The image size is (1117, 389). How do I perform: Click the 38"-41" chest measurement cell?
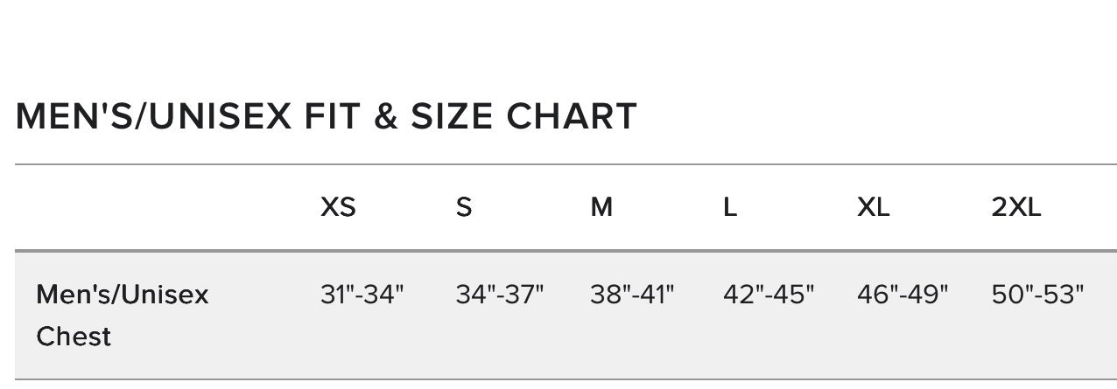tap(632, 295)
